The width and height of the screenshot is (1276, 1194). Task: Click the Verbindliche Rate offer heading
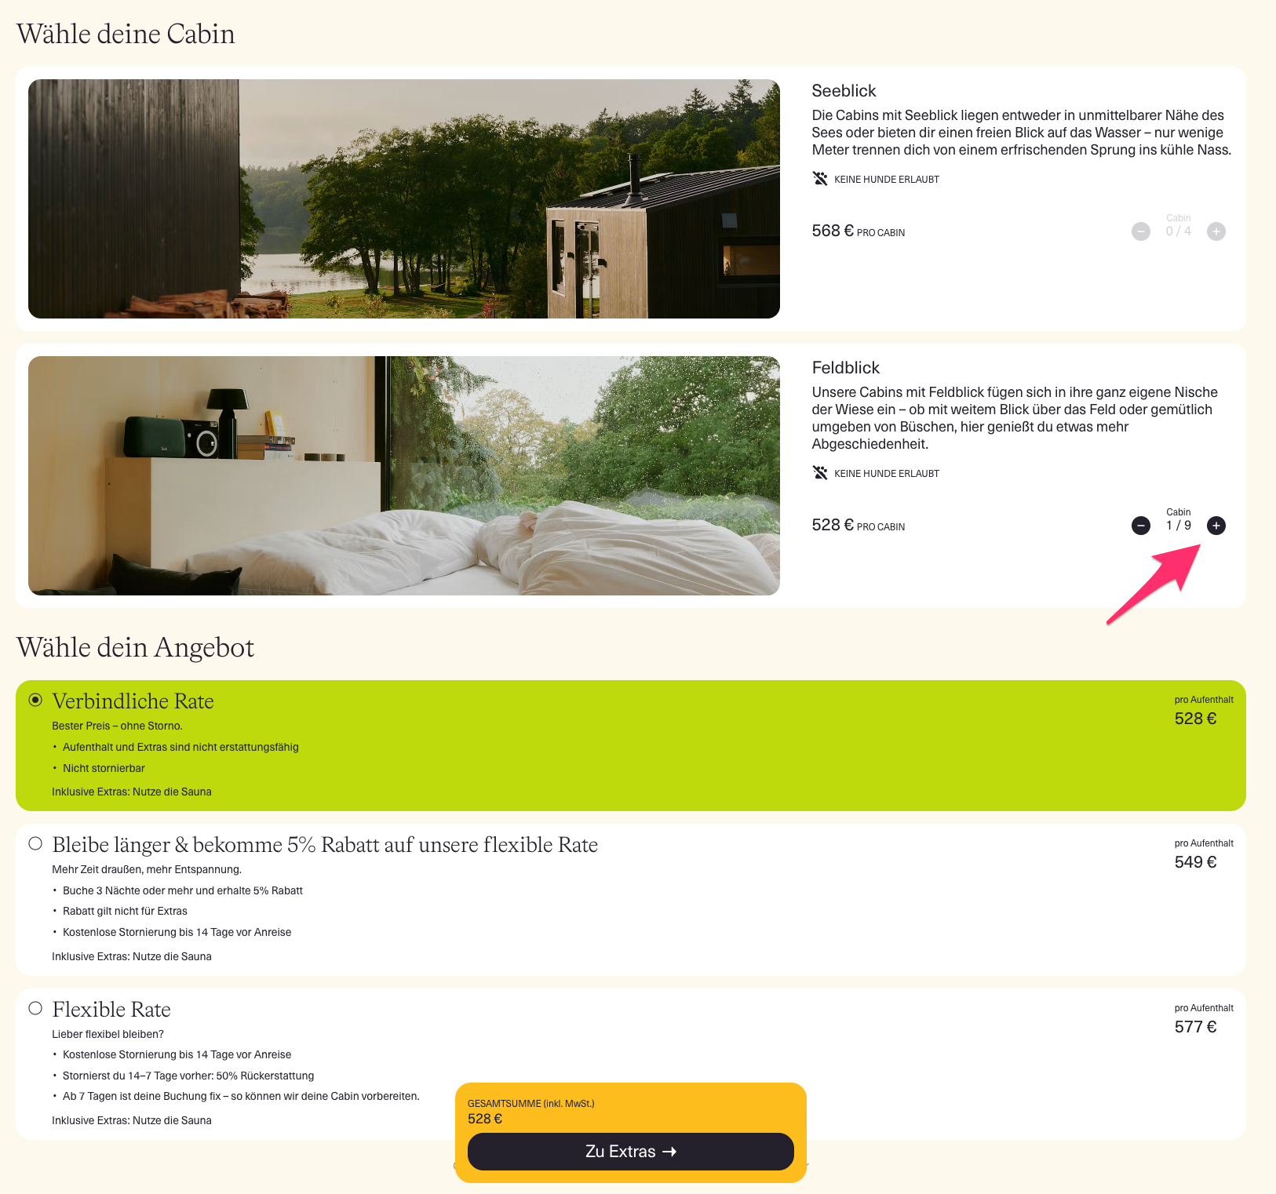[133, 701]
